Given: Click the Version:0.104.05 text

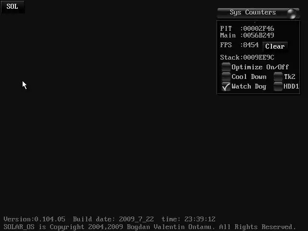Looking at the screenshot, I should point(34,219).
